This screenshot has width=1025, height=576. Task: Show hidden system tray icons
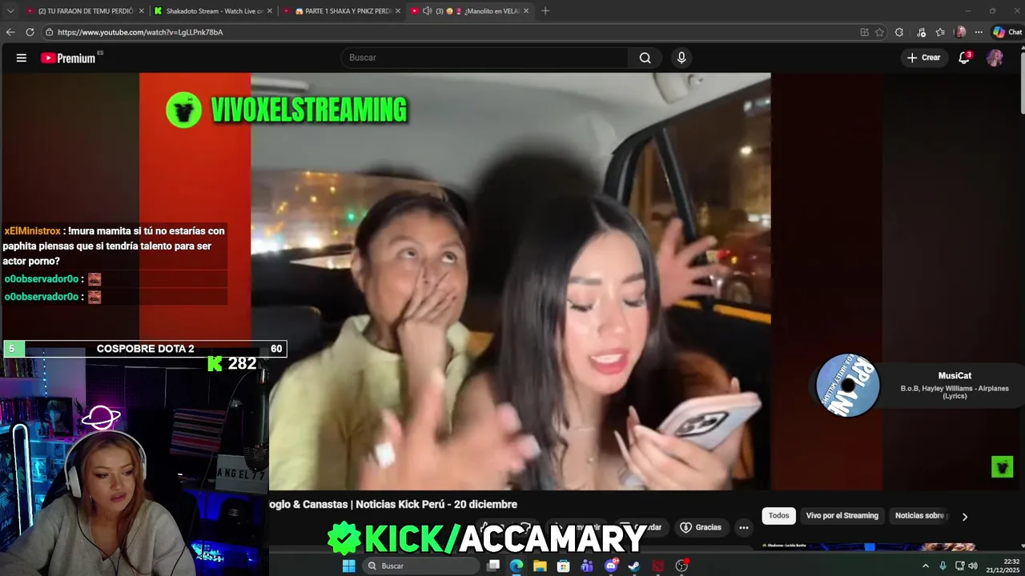click(x=926, y=566)
